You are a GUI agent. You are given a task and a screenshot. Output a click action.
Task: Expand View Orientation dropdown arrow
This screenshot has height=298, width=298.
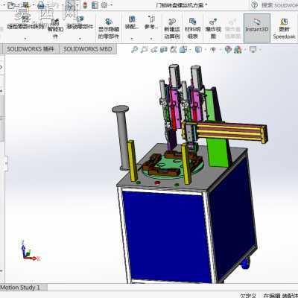pos(190,50)
